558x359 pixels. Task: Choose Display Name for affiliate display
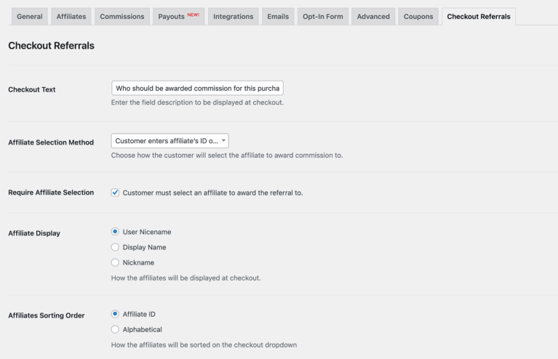[115, 247]
